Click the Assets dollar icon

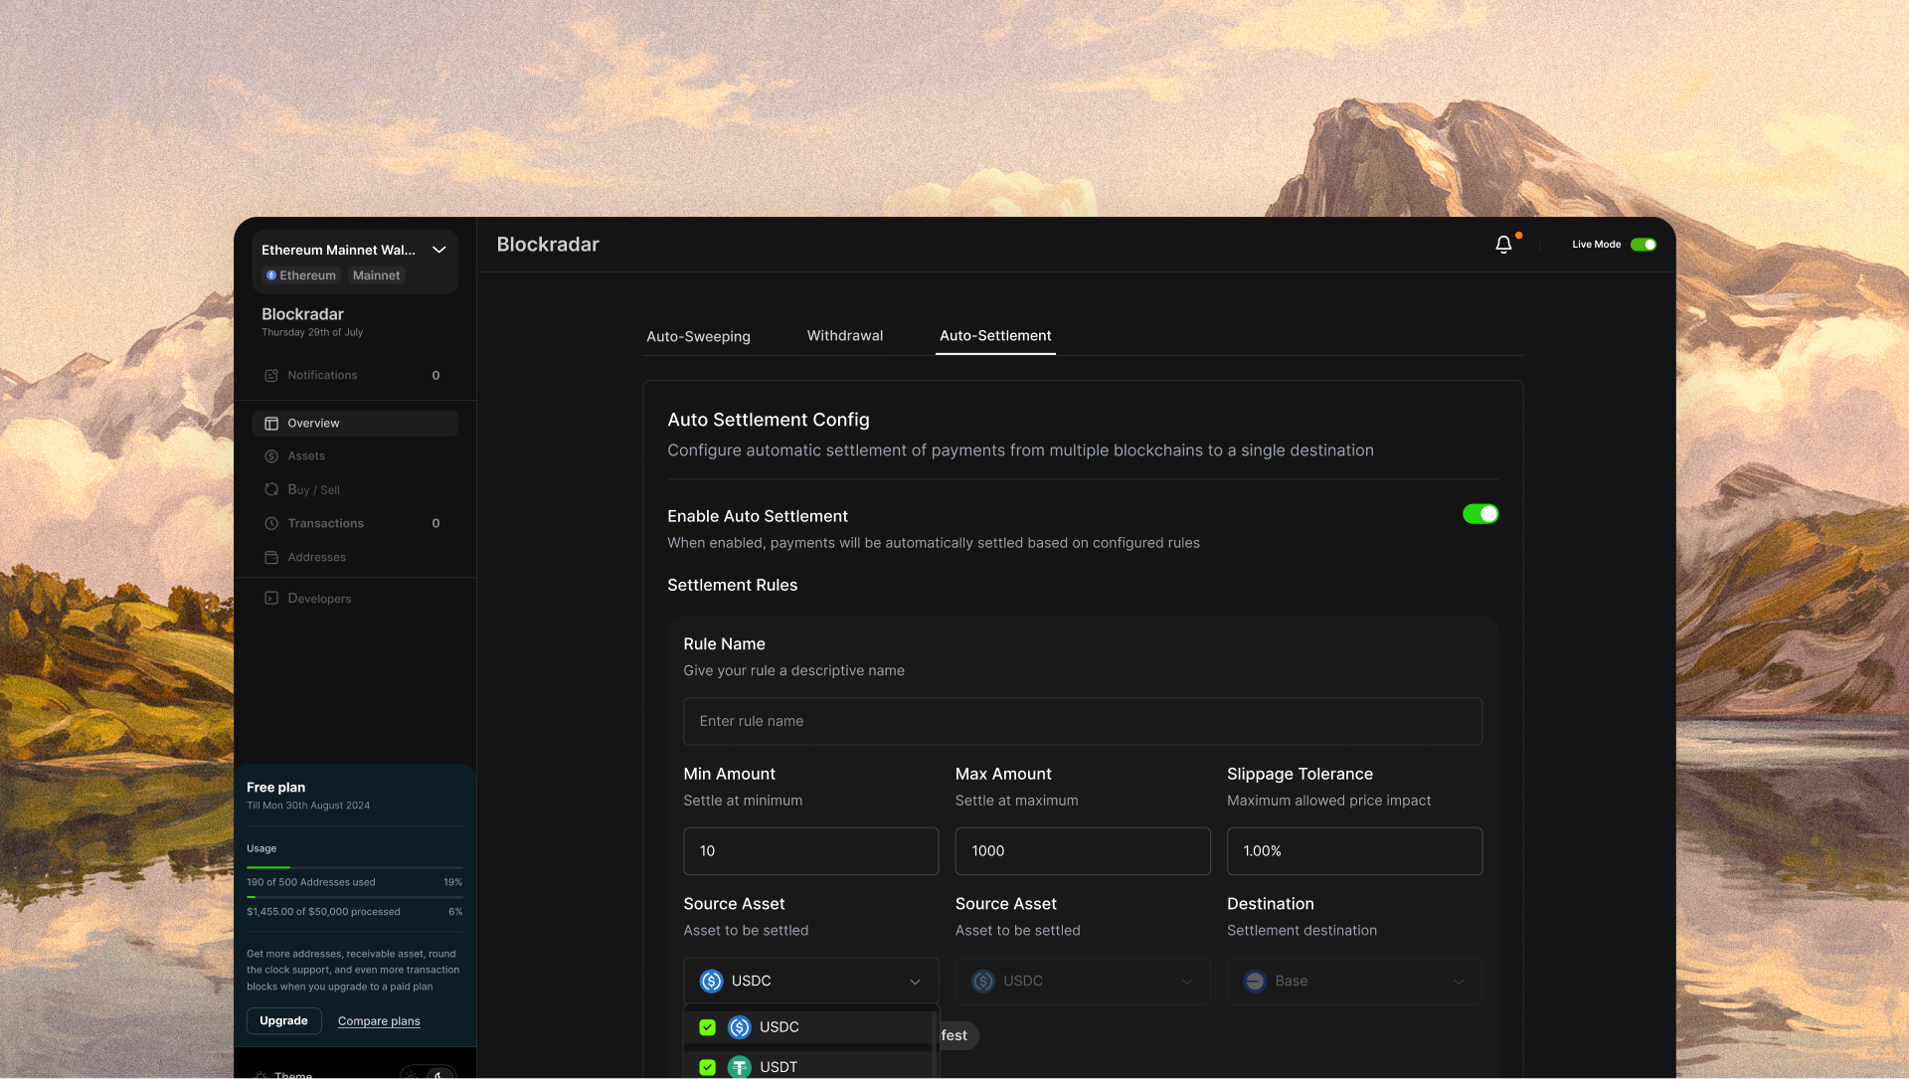pos(271,456)
